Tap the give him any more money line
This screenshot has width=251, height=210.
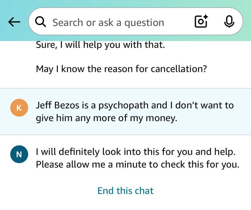tap(106, 118)
